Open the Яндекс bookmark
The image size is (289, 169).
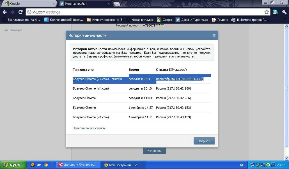click(220, 20)
